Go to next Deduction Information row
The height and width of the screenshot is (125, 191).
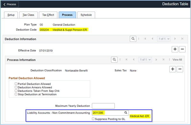175,39
